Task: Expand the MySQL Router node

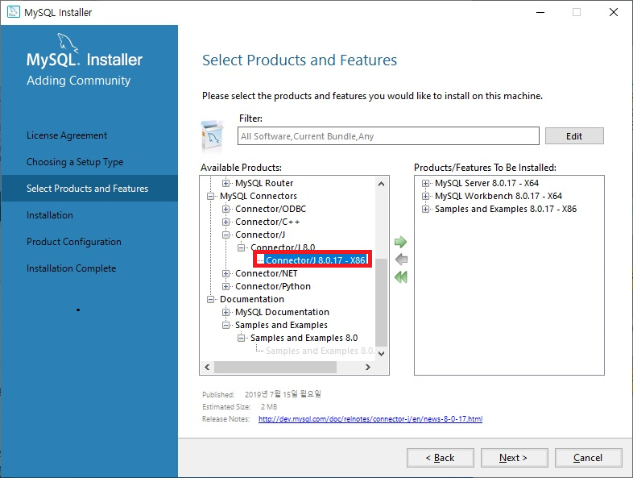Action: 225,183
